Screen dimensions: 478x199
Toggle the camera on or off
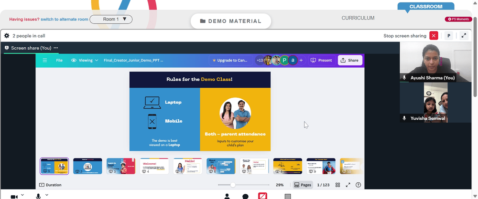pos(14,197)
